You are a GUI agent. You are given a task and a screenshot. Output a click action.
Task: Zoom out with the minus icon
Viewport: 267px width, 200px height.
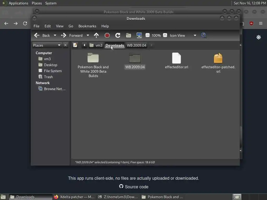coord(148,35)
